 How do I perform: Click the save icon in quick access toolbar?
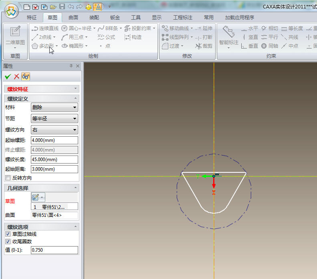click(62, 7)
